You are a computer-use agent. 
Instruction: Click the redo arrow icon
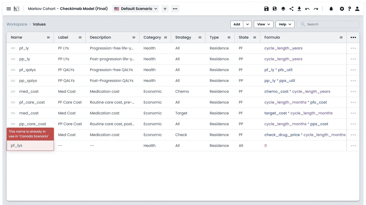tap(316, 9)
